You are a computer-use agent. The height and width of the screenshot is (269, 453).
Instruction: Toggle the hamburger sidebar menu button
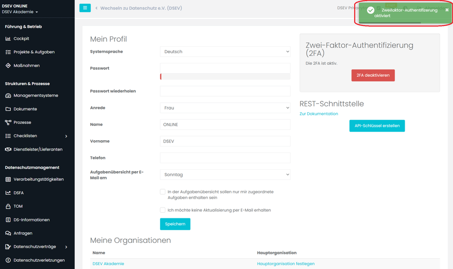(x=85, y=8)
